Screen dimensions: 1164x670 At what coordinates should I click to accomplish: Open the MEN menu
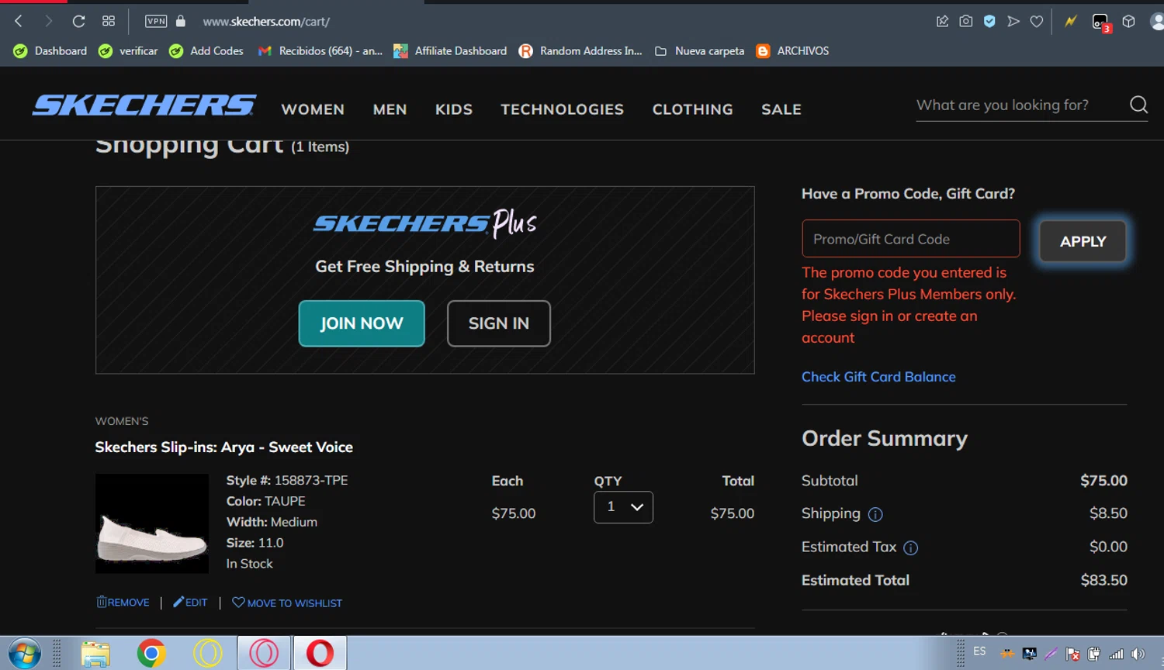tap(390, 109)
